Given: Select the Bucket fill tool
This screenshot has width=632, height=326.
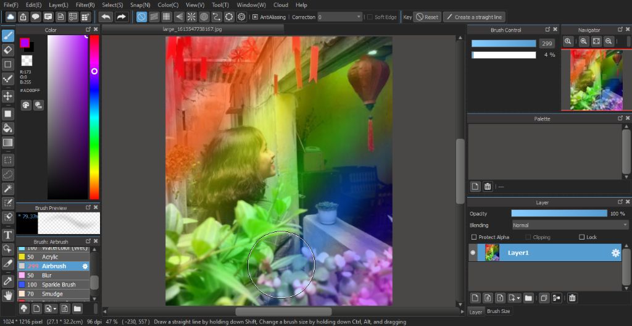Looking at the screenshot, I should coord(8,128).
